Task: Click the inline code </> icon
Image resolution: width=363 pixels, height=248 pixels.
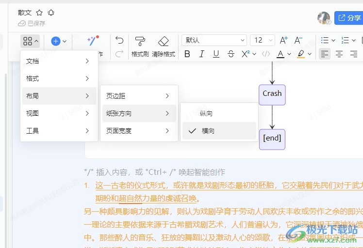Action: 266,54
